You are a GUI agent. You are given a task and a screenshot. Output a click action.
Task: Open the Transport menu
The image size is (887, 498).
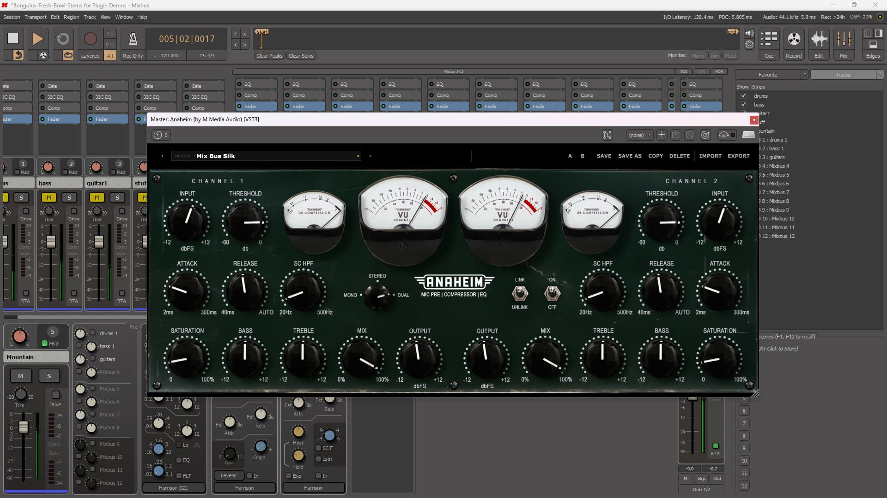(x=36, y=17)
